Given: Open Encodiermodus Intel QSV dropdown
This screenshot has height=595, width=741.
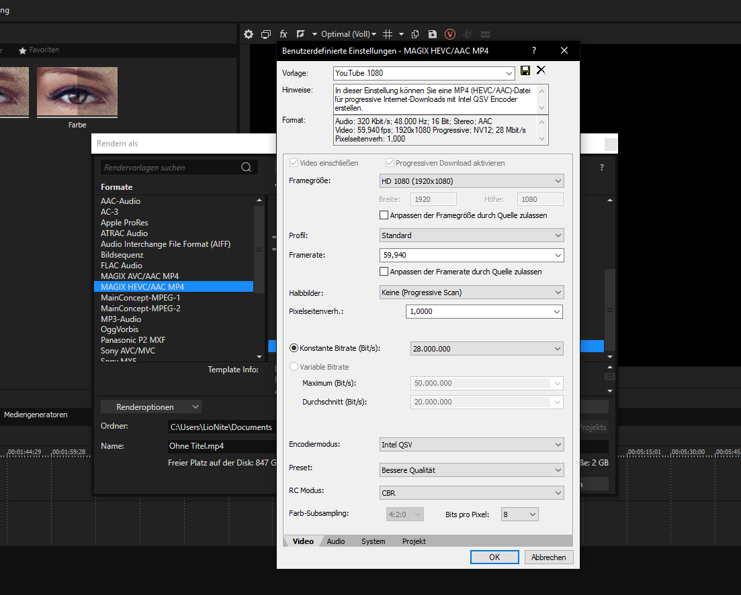Looking at the screenshot, I should pos(472,445).
